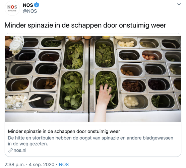This screenshot has height=168, width=186.
Task: Open the @NOS handle link
Action: pos(30,11)
